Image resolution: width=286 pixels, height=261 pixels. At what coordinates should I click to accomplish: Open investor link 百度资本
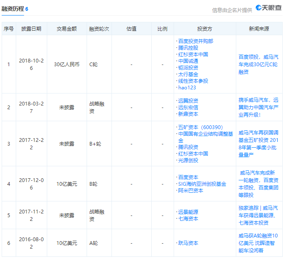tap(188, 177)
